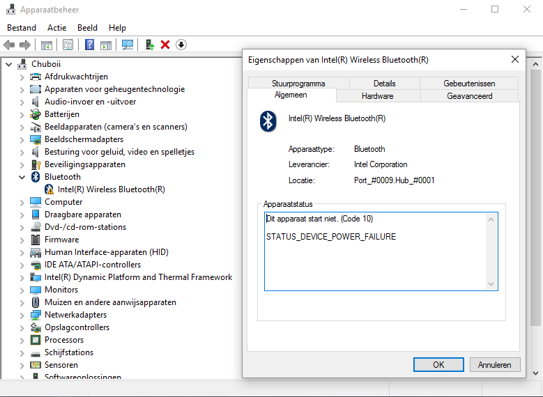Click the red X uninstall device icon
The width and height of the screenshot is (543, 397).
(x=165, y=45)
